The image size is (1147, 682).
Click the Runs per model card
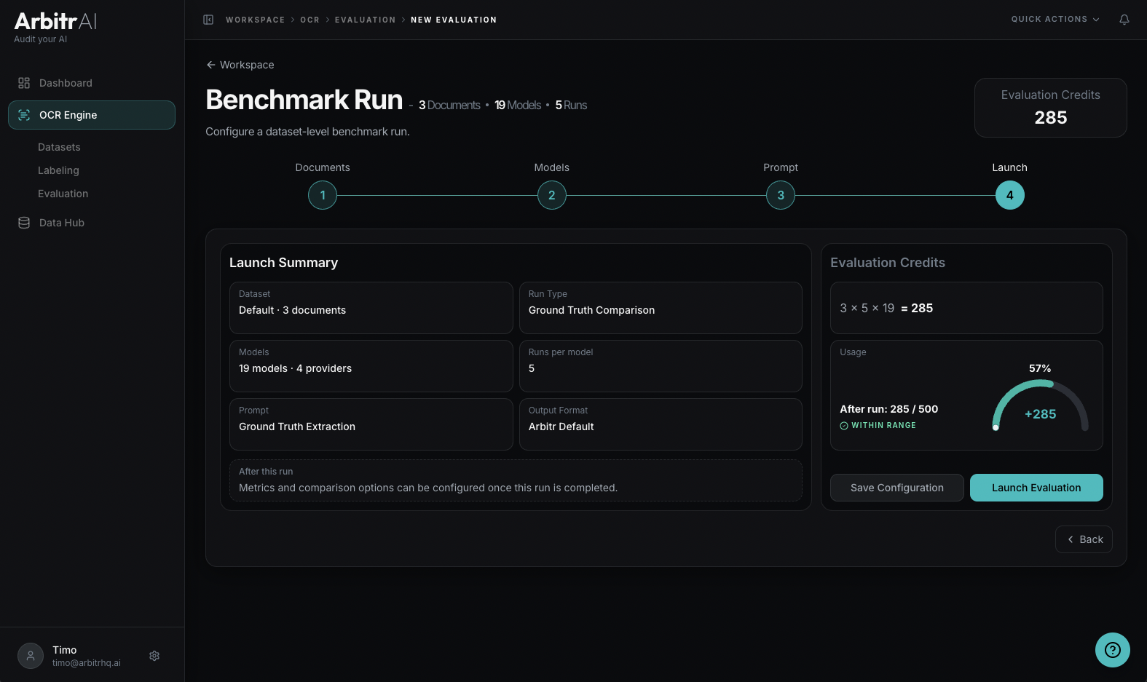[x=661, y=366]
